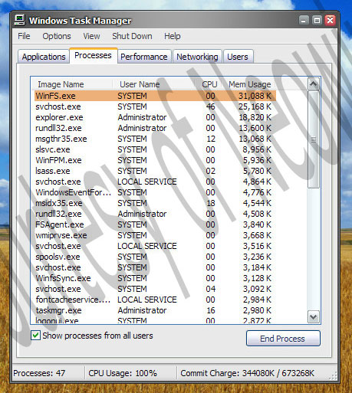352x393 pixels.
Task: Click the window resize grip corner
Action: coord(333,375)
